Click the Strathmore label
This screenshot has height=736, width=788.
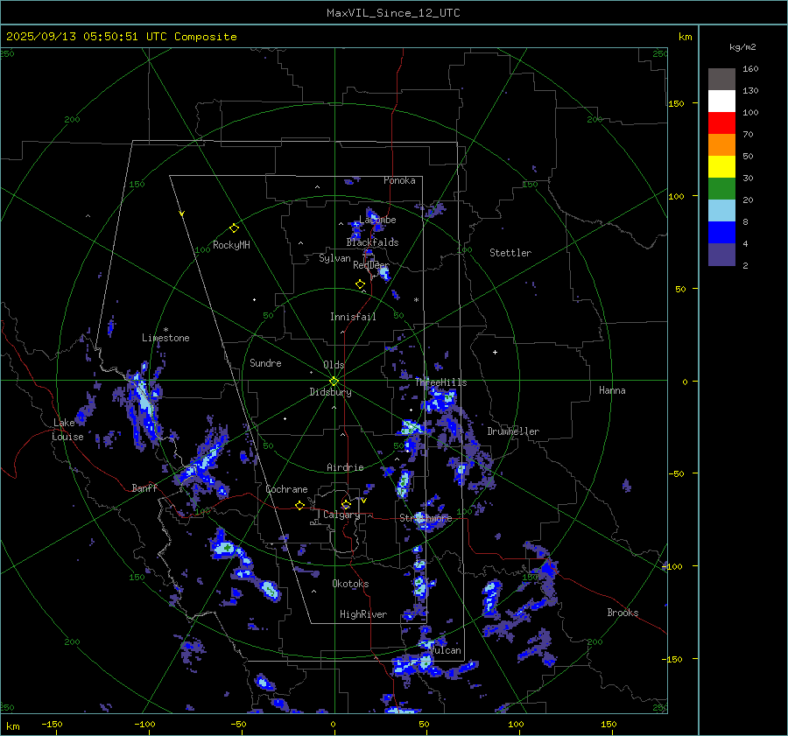point(426,518)
